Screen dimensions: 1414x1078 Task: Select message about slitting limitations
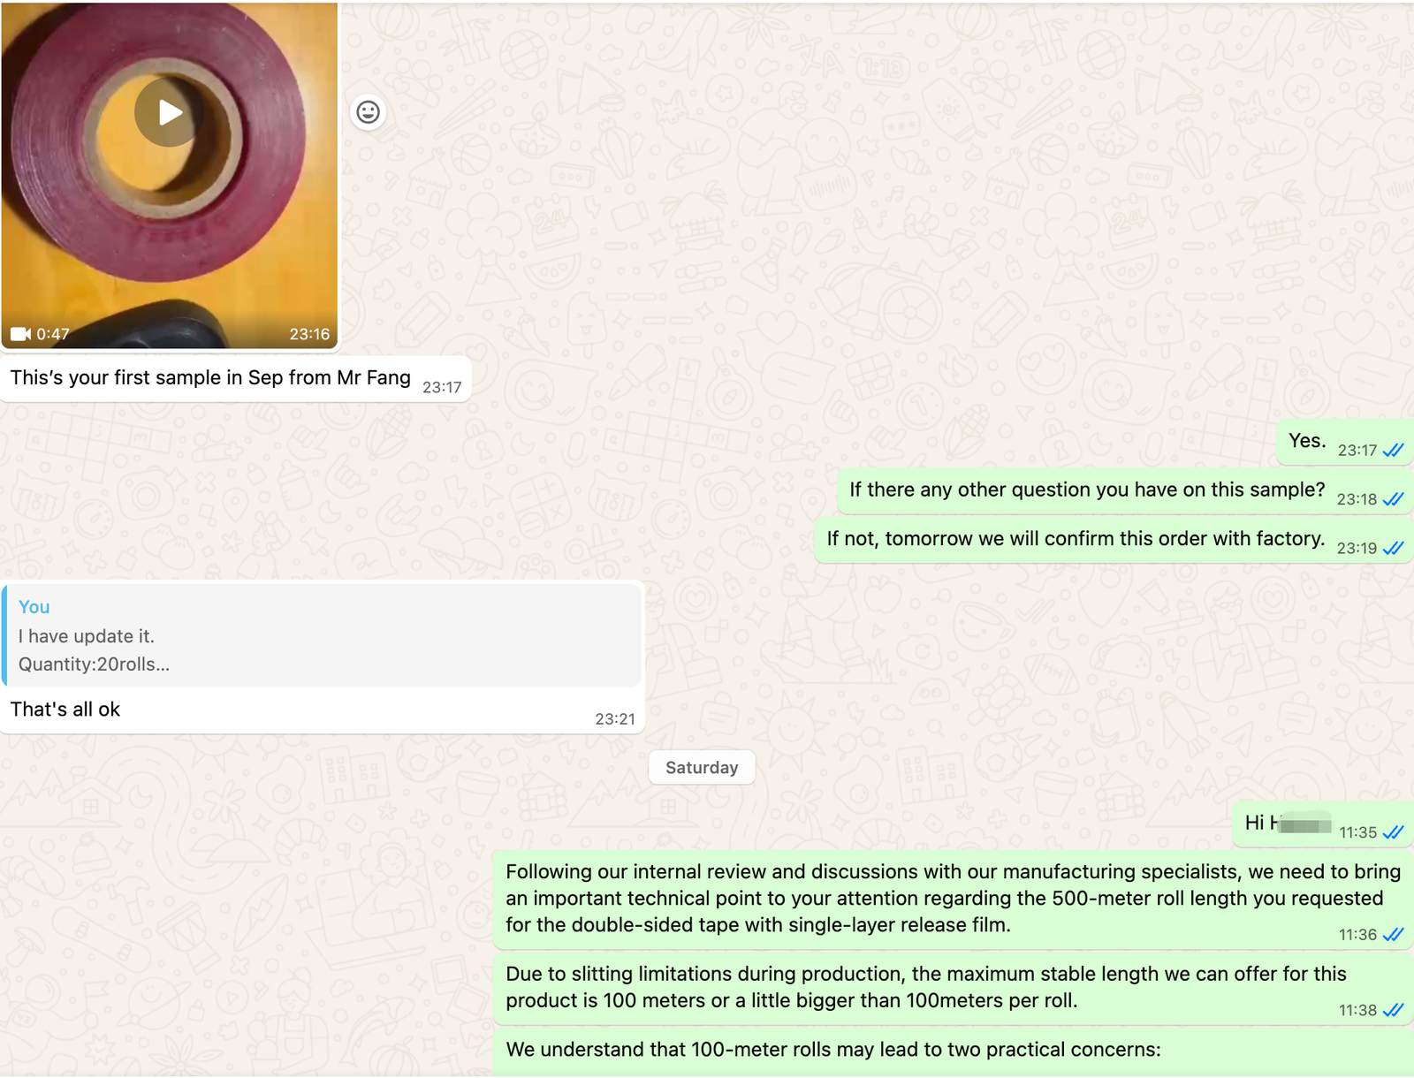[953, 988]
